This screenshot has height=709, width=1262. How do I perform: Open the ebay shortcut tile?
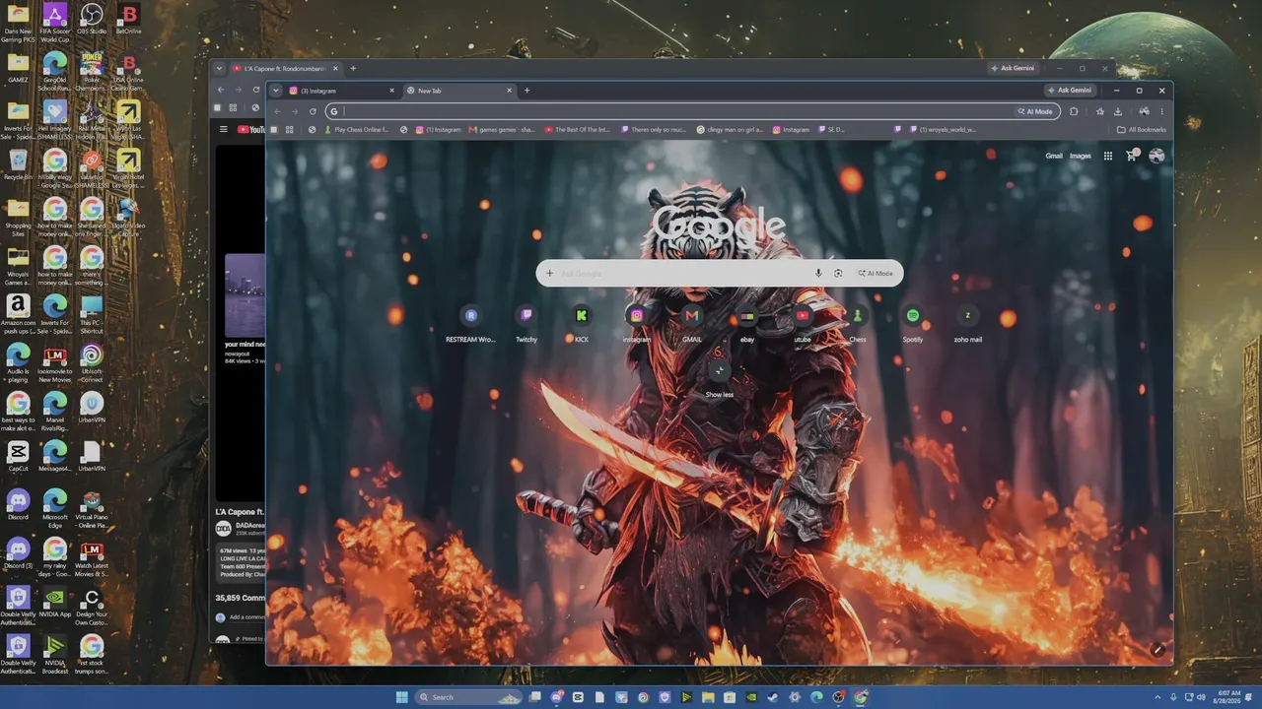pos(747,324)
